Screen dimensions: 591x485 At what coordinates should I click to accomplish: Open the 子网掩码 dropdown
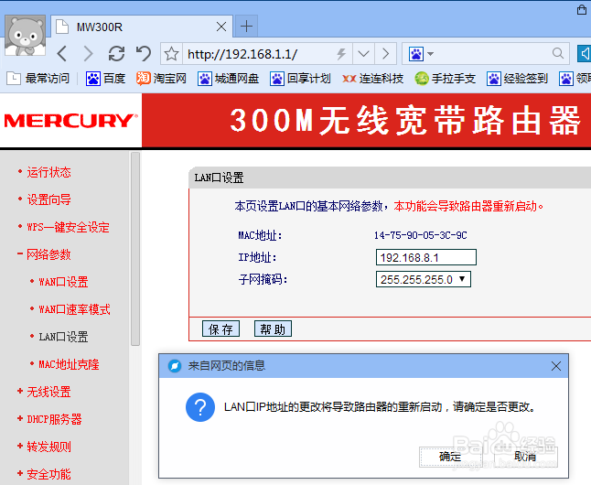[x=424, y=279]
